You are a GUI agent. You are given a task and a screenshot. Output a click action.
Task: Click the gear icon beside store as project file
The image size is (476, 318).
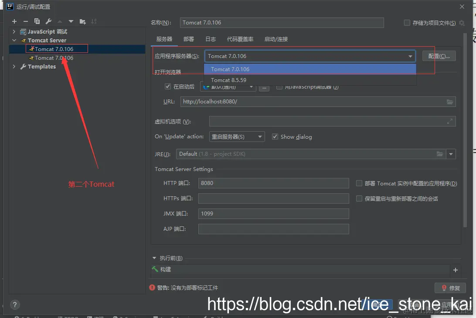[x=462, y=23]
